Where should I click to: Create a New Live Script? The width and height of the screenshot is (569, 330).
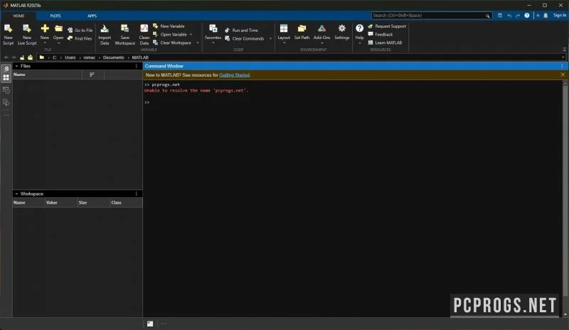[x=27, y=35]
